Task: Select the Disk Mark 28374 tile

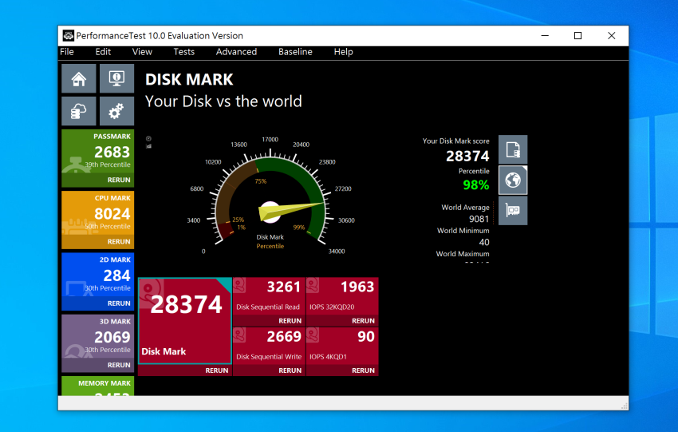Action: coord(185,321)
